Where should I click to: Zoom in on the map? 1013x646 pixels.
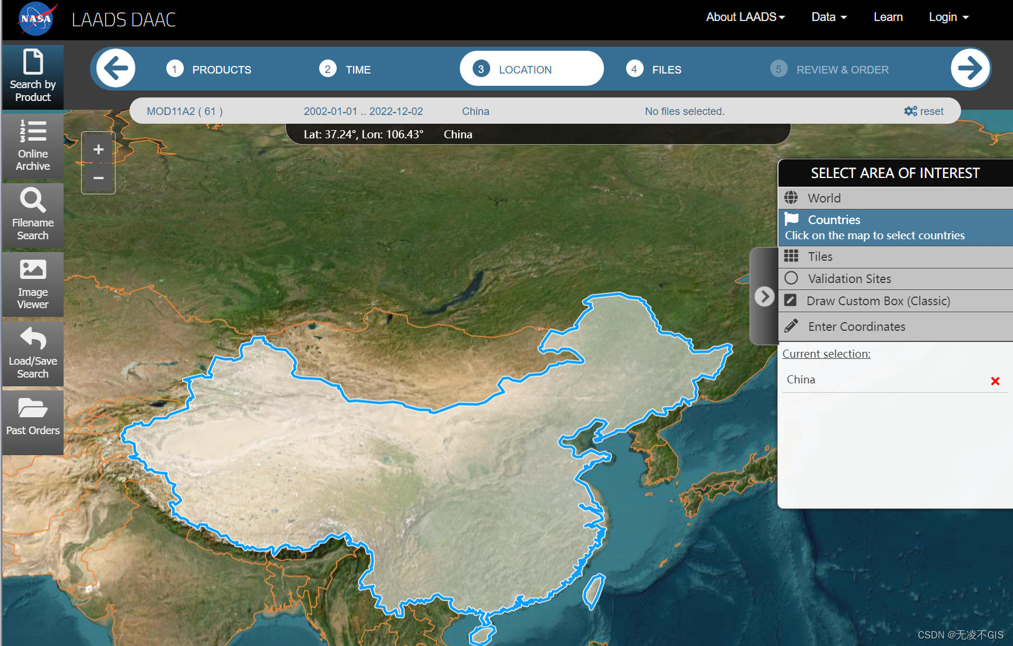[x=99, y=149]
